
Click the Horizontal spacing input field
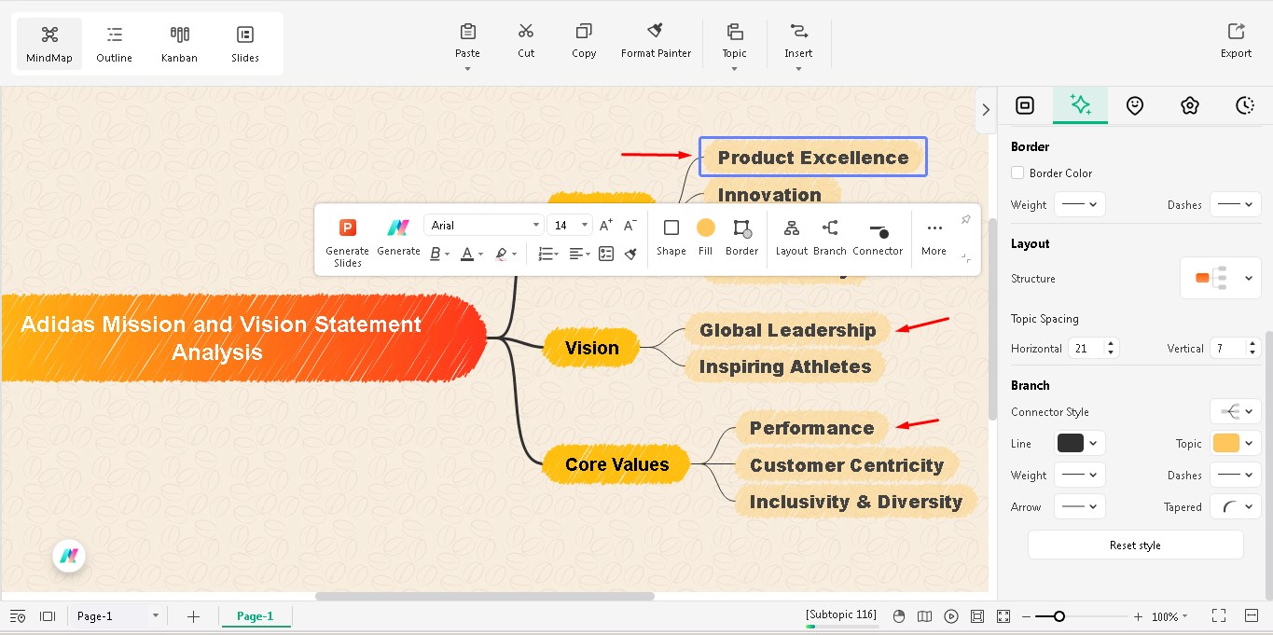[x=1086, y=348]
